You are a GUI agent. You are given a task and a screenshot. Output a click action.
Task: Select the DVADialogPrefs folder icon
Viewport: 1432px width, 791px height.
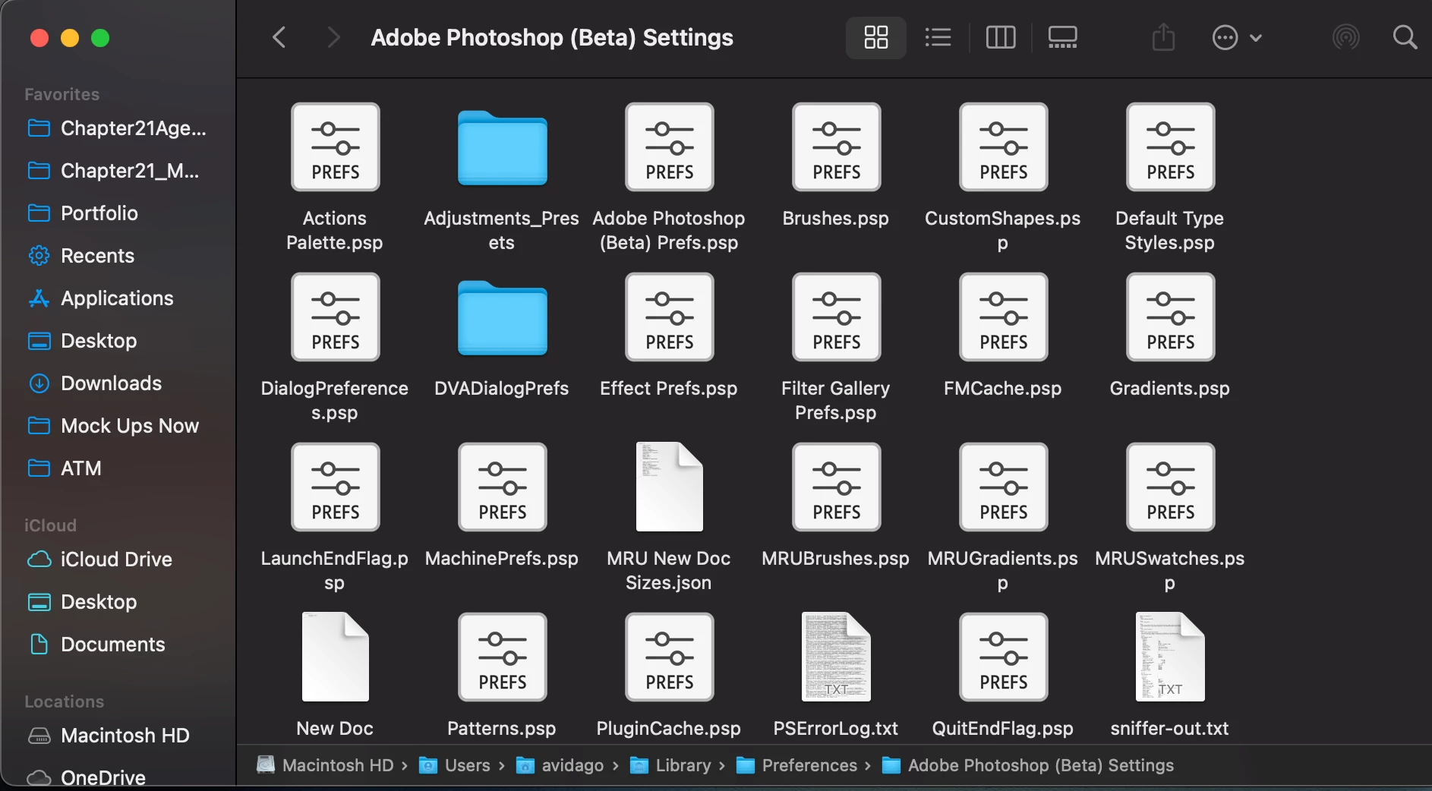click(x=502, y=318)
